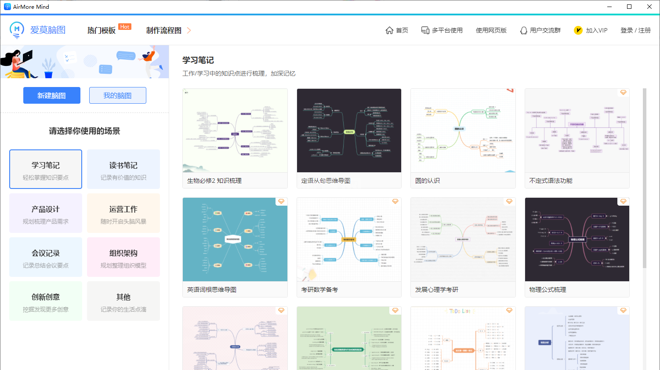Open 用户交流群 in the navigation

click(x=545, y=30)
